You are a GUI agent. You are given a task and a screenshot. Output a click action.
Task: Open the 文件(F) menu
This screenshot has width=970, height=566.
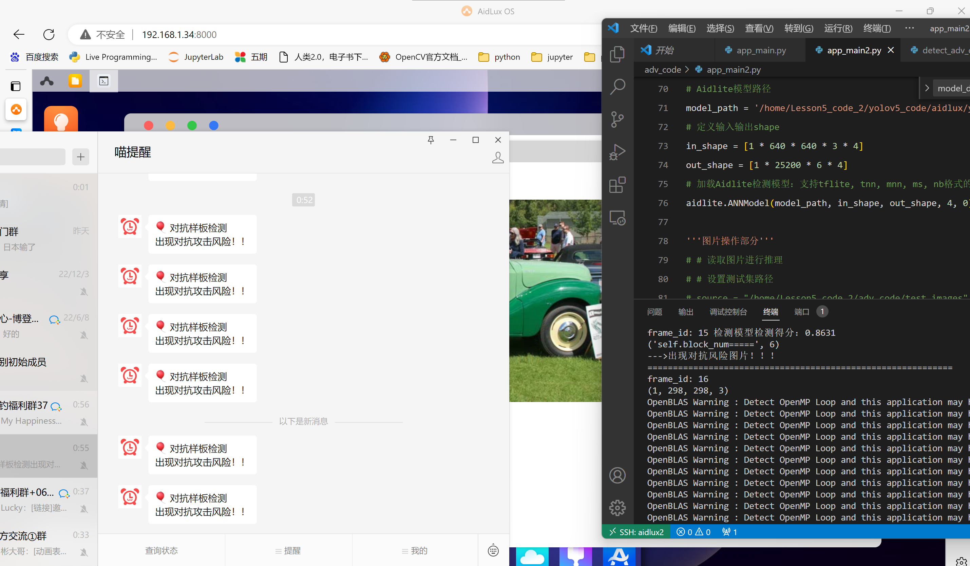point(644,28)
